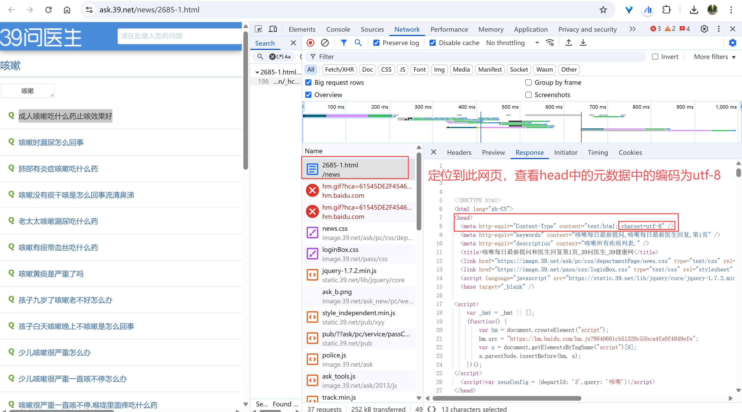This screenshot has width=742, height=412.
Task: Enable Group by frame option
Action: [x=528, y=83]
